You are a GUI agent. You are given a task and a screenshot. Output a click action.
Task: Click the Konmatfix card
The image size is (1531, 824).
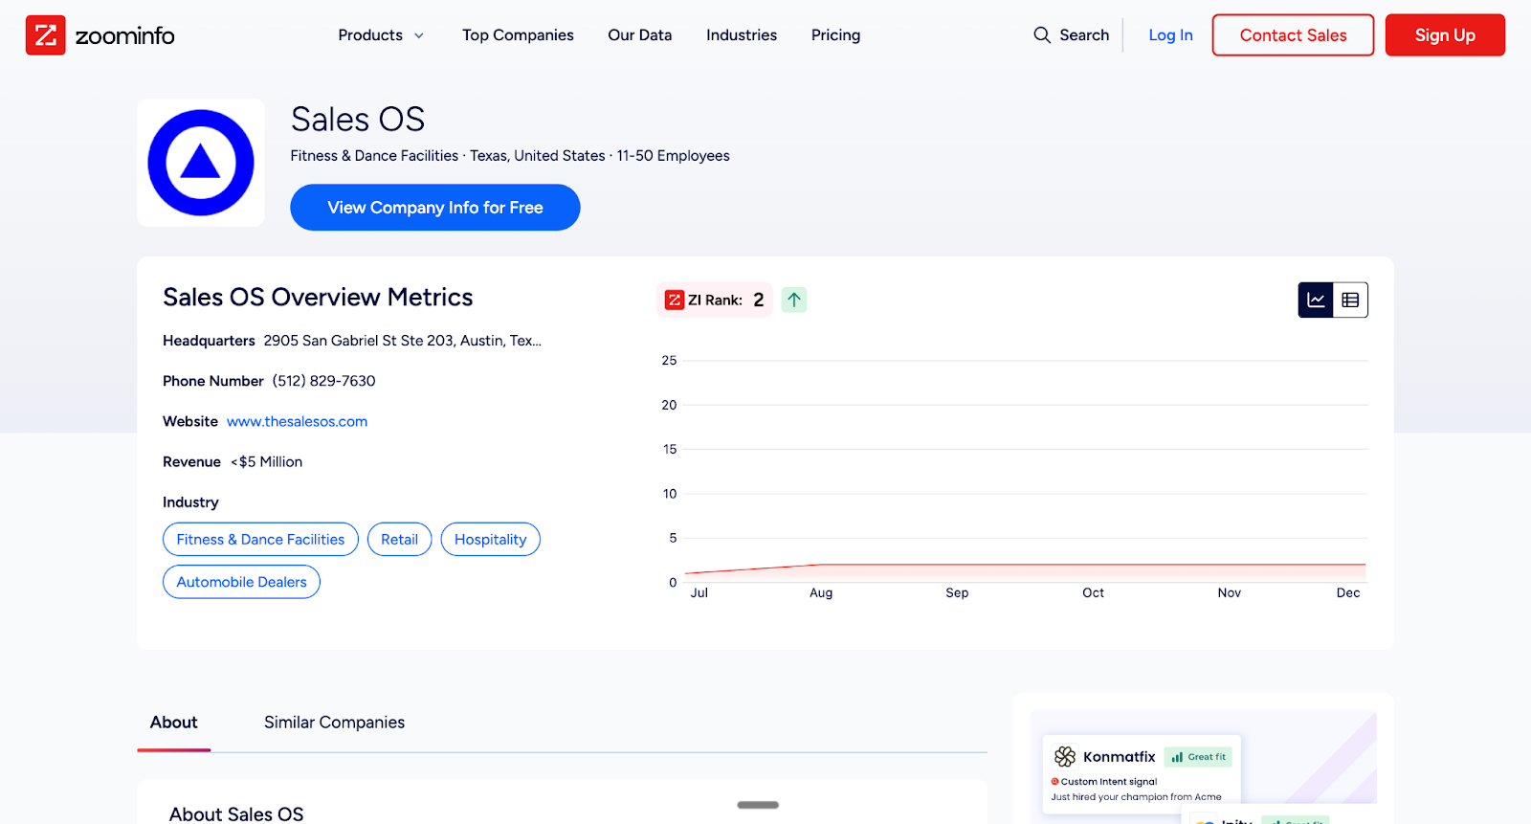pos(1141,774)
